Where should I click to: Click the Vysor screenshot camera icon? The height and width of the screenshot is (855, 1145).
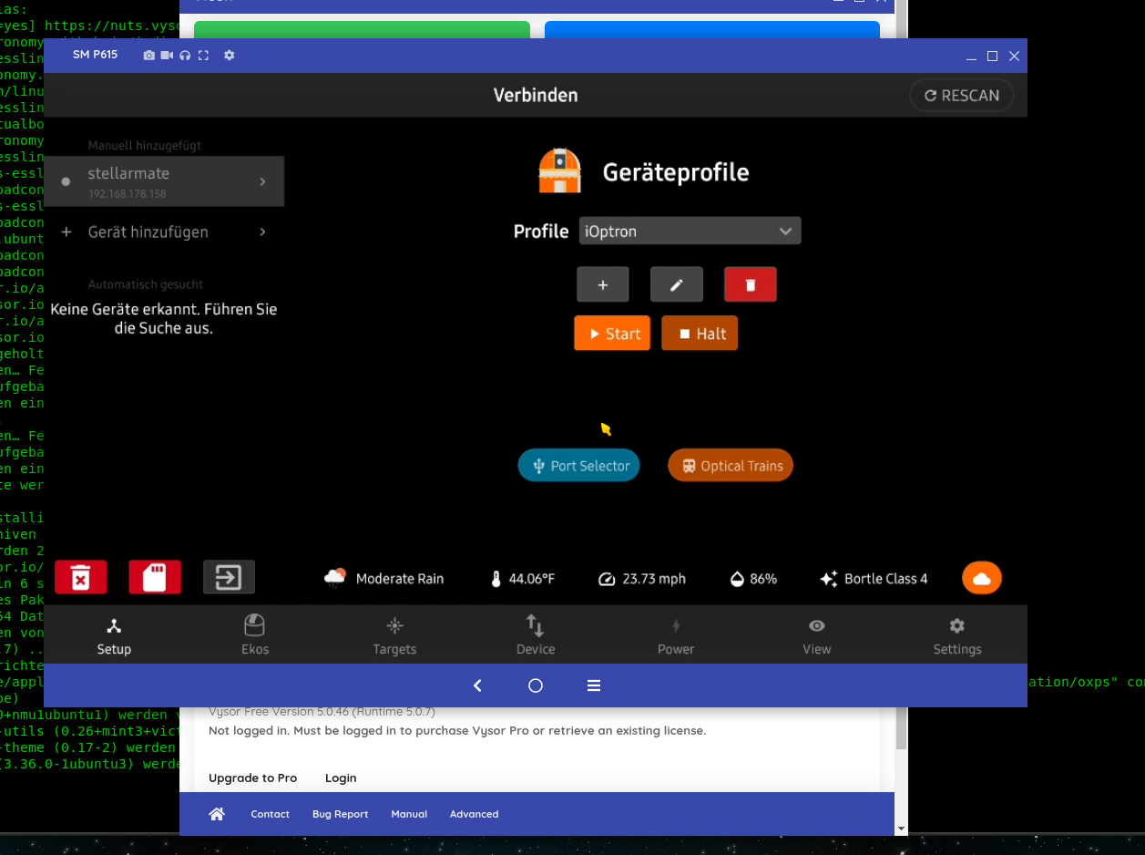click(149, 56)
